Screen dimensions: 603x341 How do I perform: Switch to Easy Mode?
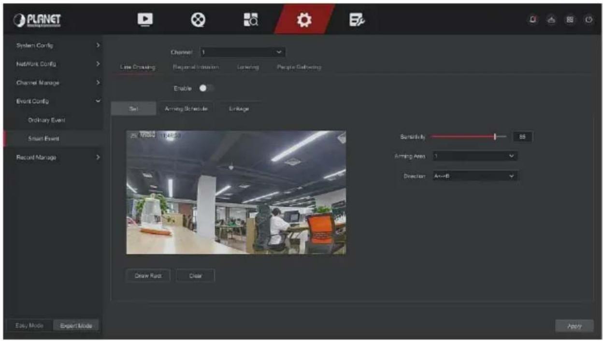(30, 326)
